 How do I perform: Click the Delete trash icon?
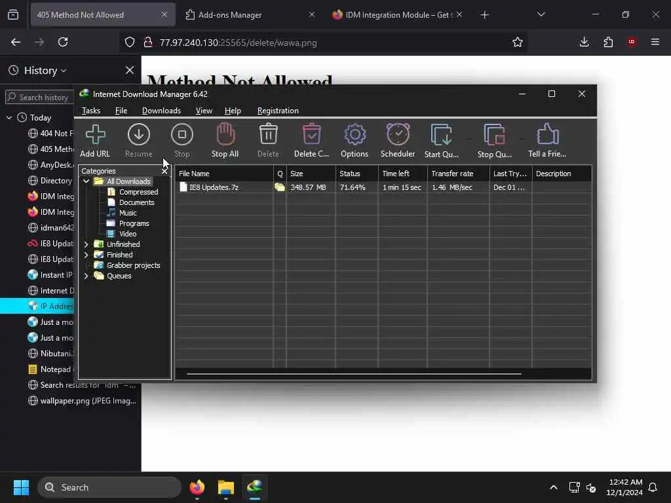[268, 134]
